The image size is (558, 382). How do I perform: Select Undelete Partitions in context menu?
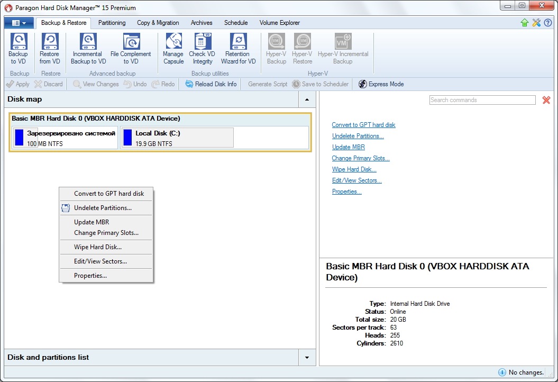103,208
